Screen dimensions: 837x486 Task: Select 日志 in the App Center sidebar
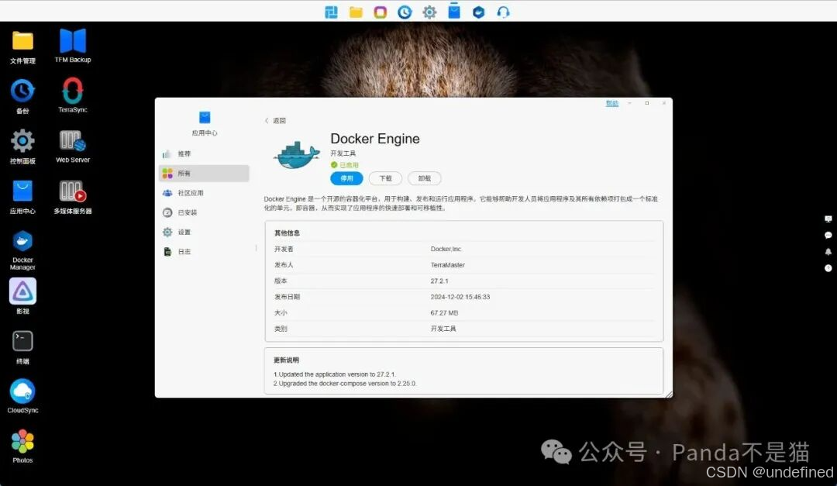coord(204,252)
